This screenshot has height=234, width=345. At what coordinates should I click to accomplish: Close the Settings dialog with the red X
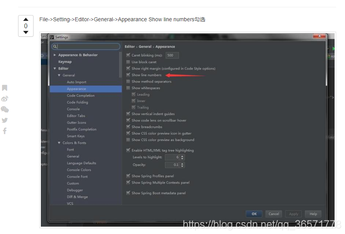tap(319, 36)
